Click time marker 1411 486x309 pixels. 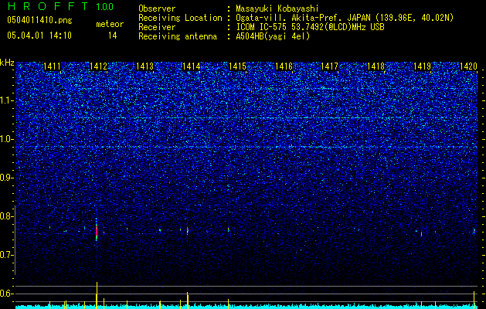[52, 66]
